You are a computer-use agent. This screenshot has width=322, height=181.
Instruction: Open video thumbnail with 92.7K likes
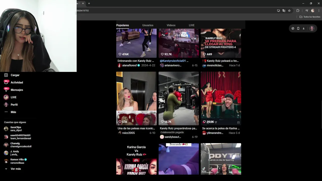click(x=179, y=43)
